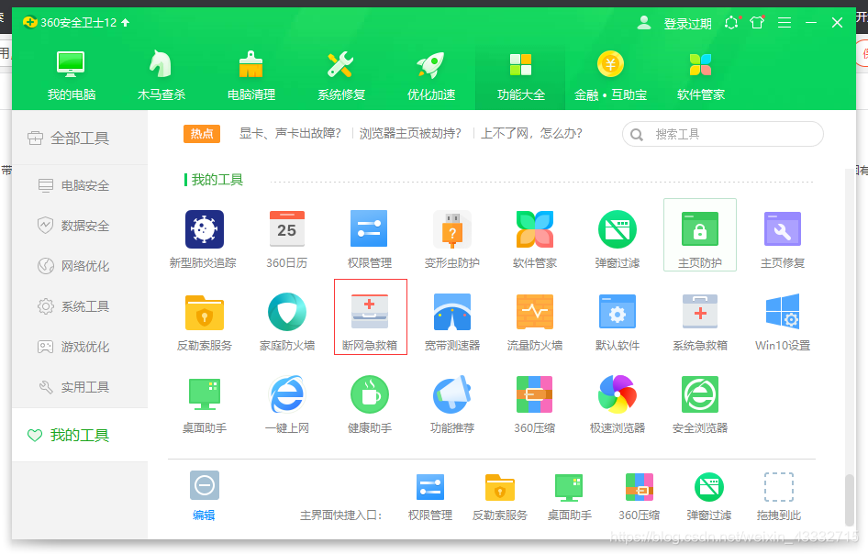Image resolution: width=868 pixels, height=554 pixels.
Task: Start the 宽带测速器 tool
Action: tap(451, 322)
